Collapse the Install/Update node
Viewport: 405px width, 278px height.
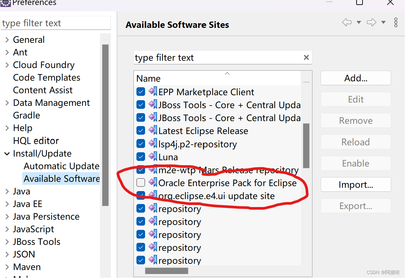click(x=7, y=154)
